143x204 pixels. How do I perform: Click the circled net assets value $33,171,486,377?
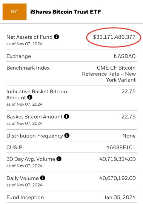(x=114, y=37)
